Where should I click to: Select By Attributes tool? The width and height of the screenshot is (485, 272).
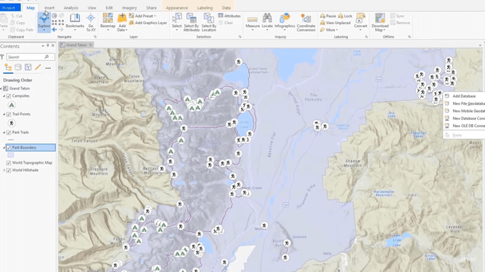pyautogui.click(x=191, y=22)
